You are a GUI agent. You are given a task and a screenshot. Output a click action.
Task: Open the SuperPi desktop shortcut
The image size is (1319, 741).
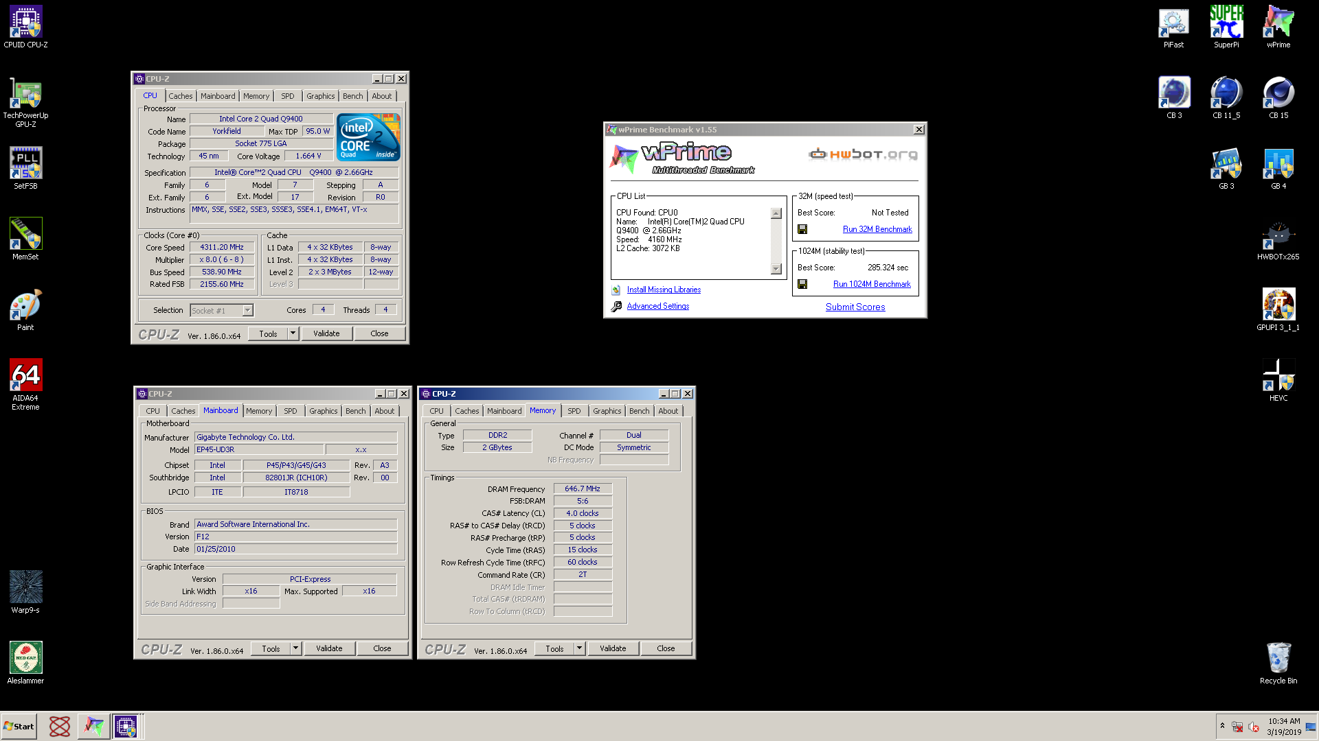click(1226, 27)
